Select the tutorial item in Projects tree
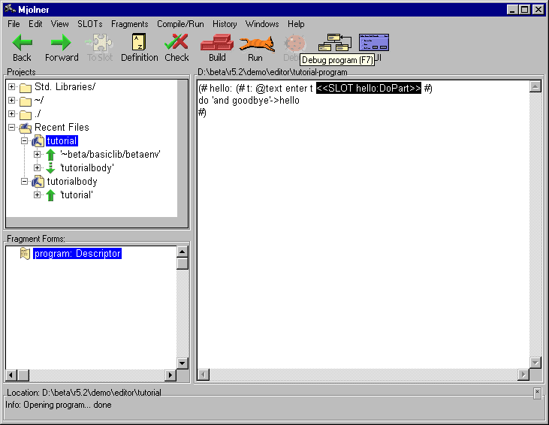The width and height of the screenshot is (549, 425). coord(62,141)
